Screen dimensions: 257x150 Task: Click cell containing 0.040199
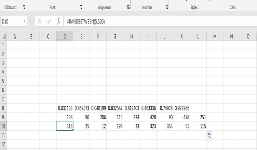click(98, 108)
